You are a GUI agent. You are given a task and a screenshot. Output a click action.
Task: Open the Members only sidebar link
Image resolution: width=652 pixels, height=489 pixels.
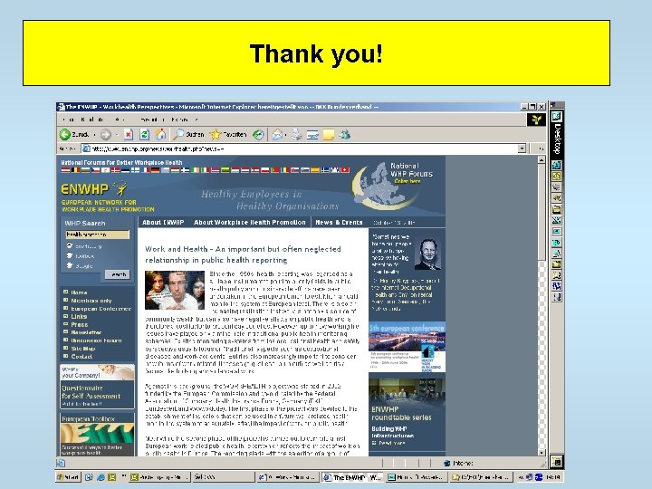pos(91,301)
